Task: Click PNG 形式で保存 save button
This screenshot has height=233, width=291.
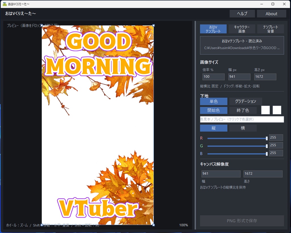Action: pyautogui.click(x=242, y=221)
